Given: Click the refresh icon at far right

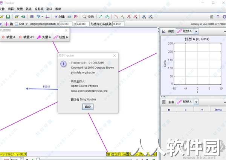Looking at the screenshot, I should click(x=224, y=17).
